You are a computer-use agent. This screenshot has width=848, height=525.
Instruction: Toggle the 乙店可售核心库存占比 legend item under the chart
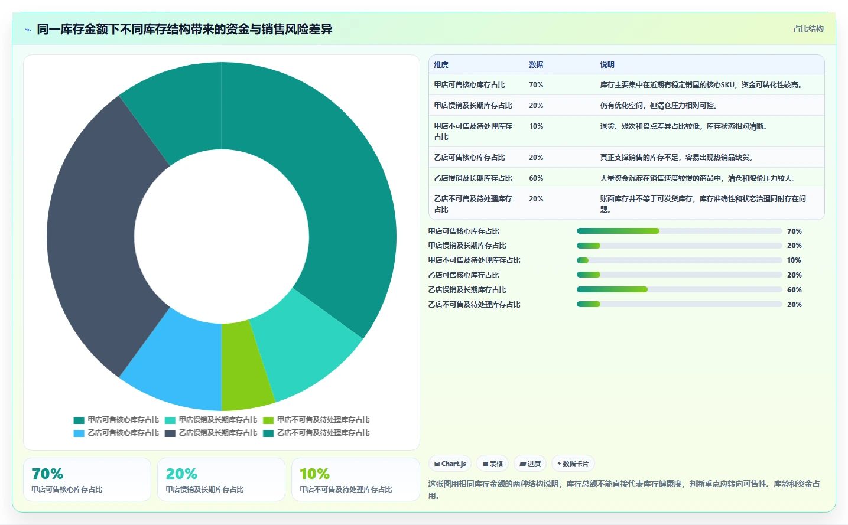click(x=116, y=433)
